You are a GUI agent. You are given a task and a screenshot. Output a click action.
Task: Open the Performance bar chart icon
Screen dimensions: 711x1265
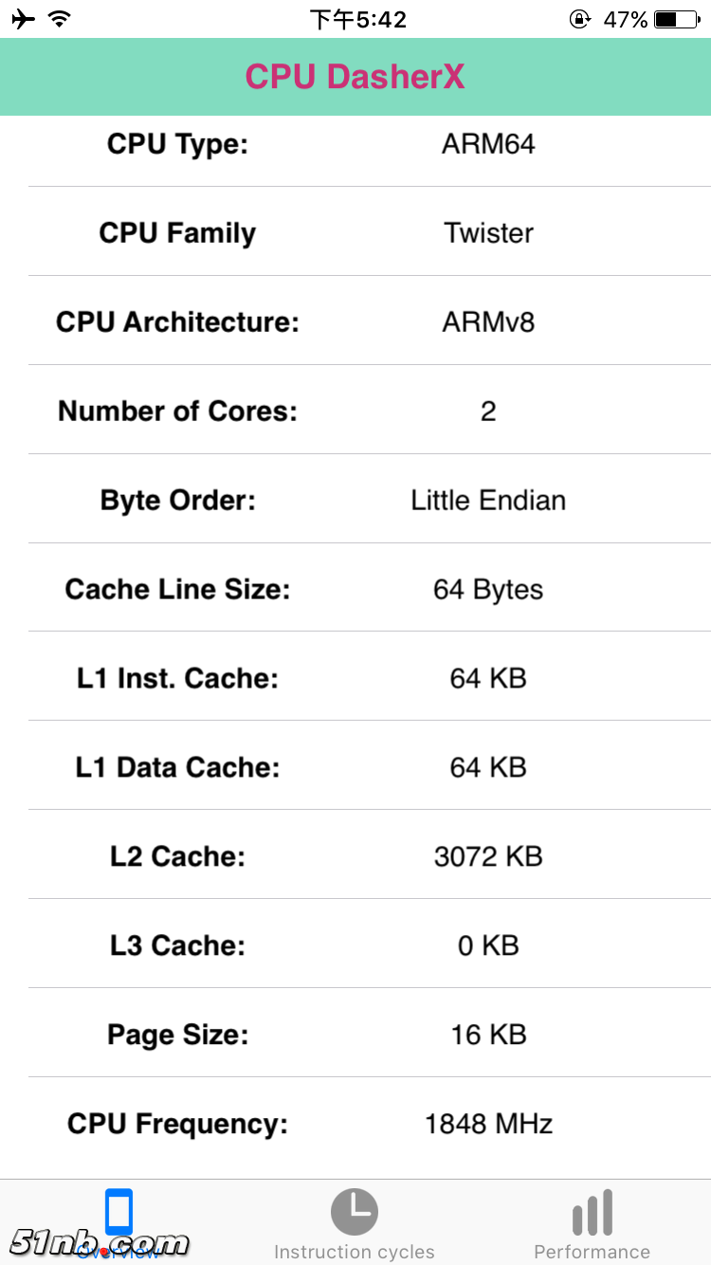(x=592, y=1213)
